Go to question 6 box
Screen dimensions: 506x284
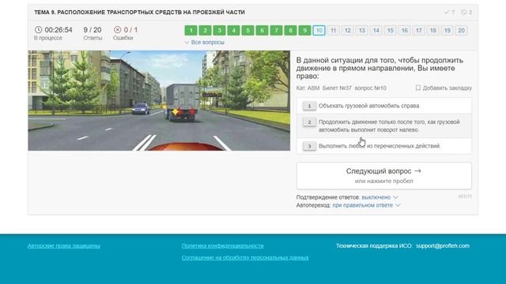(x=262, y=30)
